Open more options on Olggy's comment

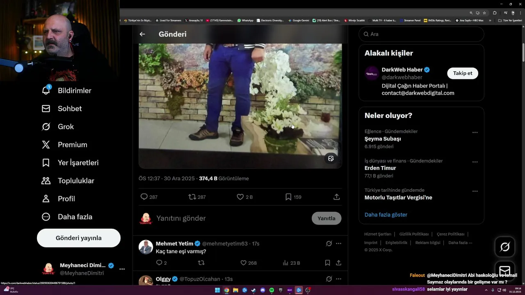(x=339, y=279)
